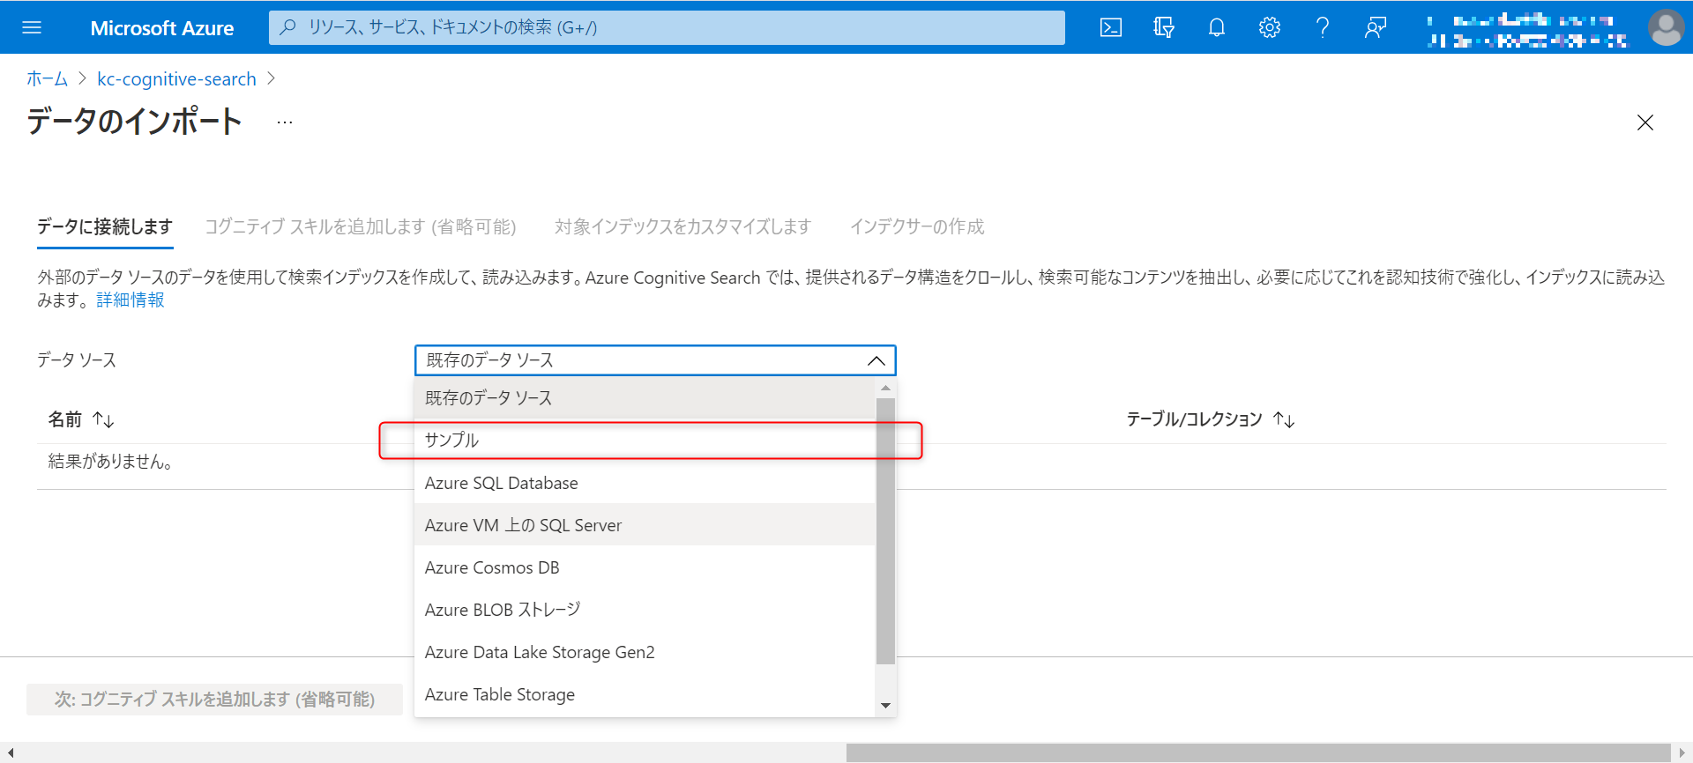1693x763 pixels.
Task: Click the page horizontal scrollbar thumb
Action: click(1258, 752)
